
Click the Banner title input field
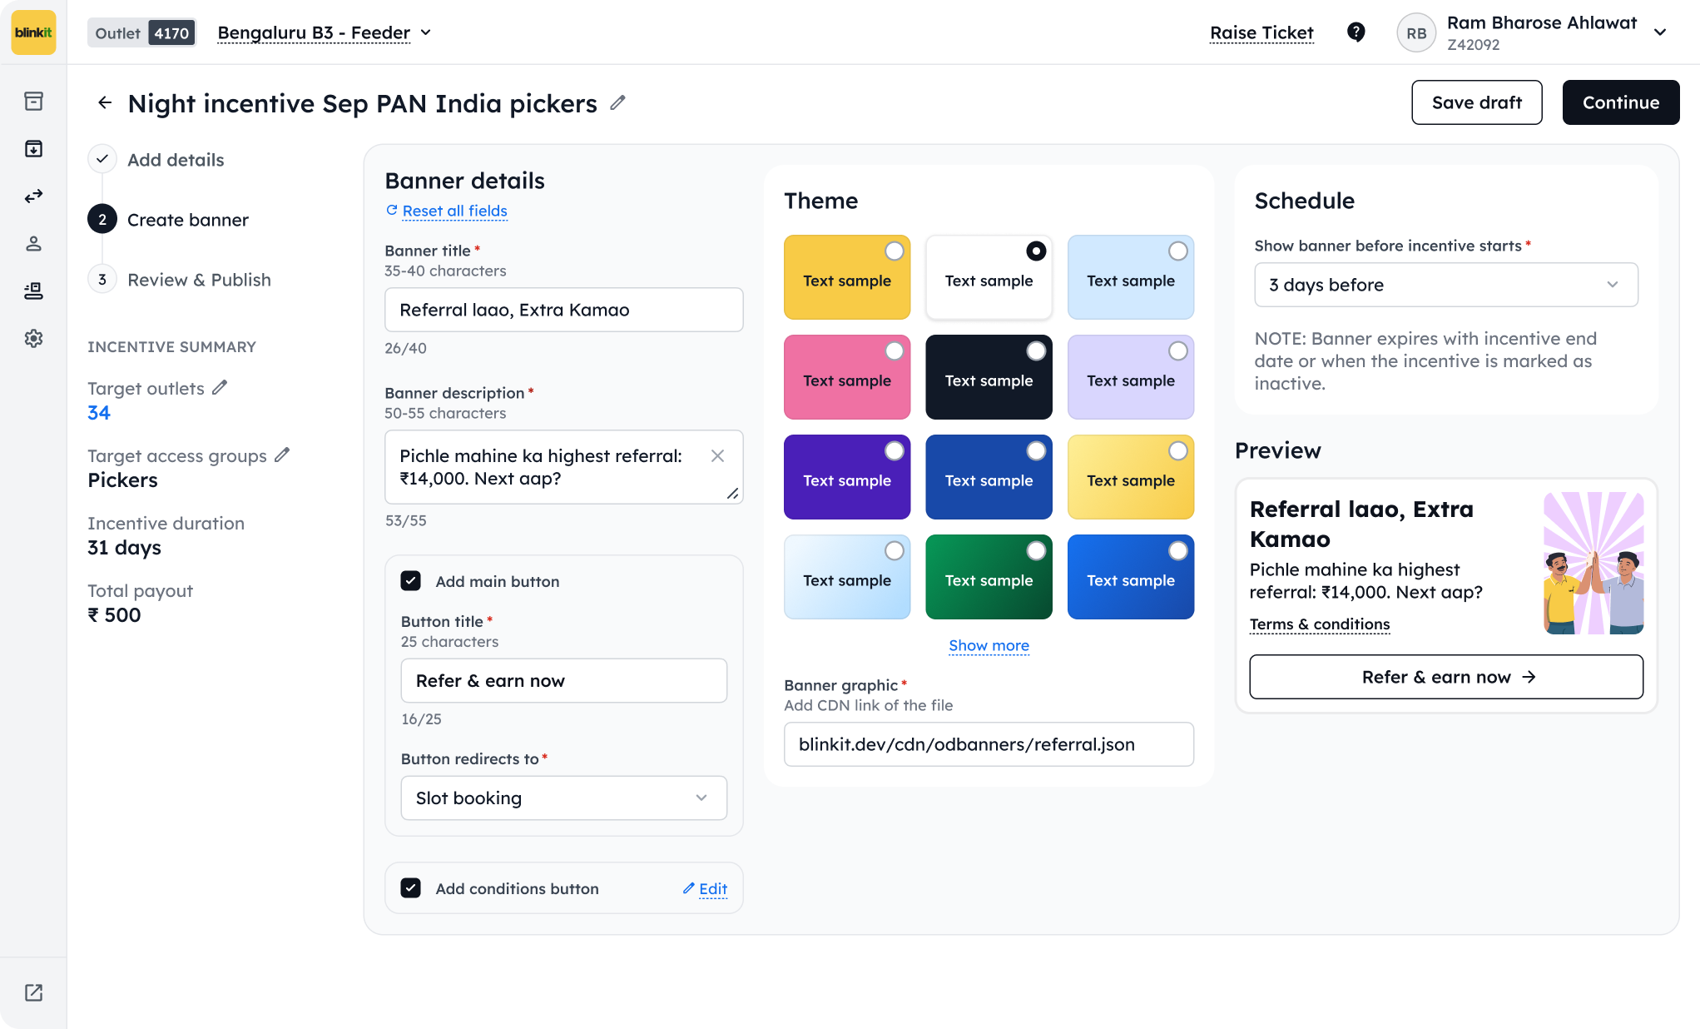click(564, 310)
